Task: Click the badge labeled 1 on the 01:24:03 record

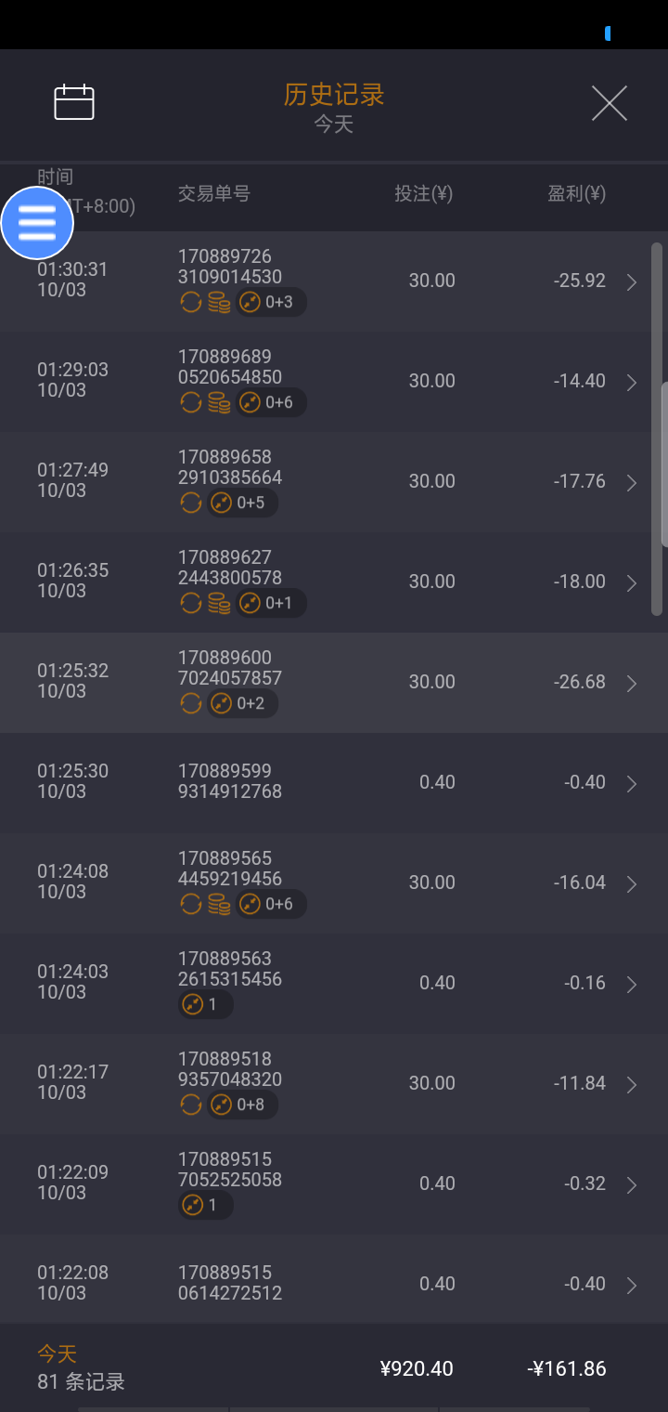Action: tap(205, 1004)
